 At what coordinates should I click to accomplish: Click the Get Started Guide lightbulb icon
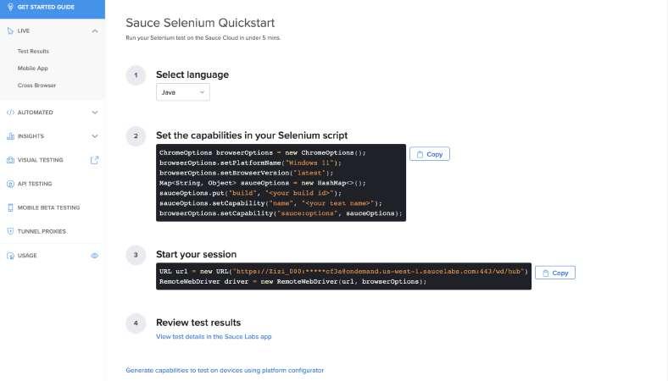pos(9,7)
